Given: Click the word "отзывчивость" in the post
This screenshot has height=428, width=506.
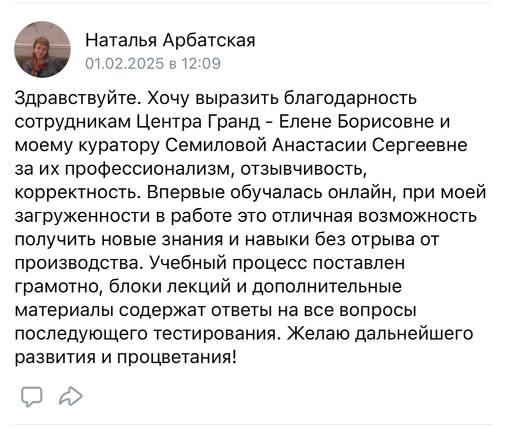Looking at the screenshot, I should (303, 169).
